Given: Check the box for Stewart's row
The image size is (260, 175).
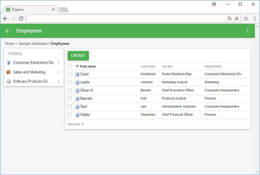Looking at the screenshot, I should 70,98.
